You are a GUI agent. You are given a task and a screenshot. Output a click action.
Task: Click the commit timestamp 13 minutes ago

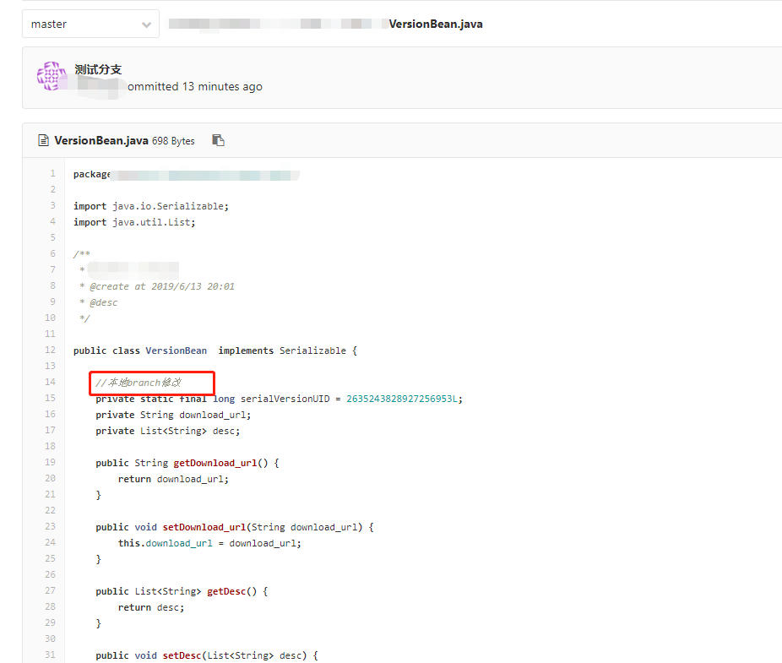pyautogui.click(x=214, y=86)
